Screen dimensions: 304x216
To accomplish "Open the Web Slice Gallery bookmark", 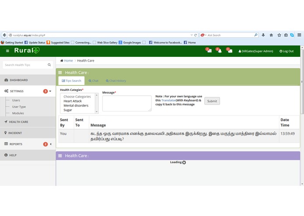I will (105, 42).
